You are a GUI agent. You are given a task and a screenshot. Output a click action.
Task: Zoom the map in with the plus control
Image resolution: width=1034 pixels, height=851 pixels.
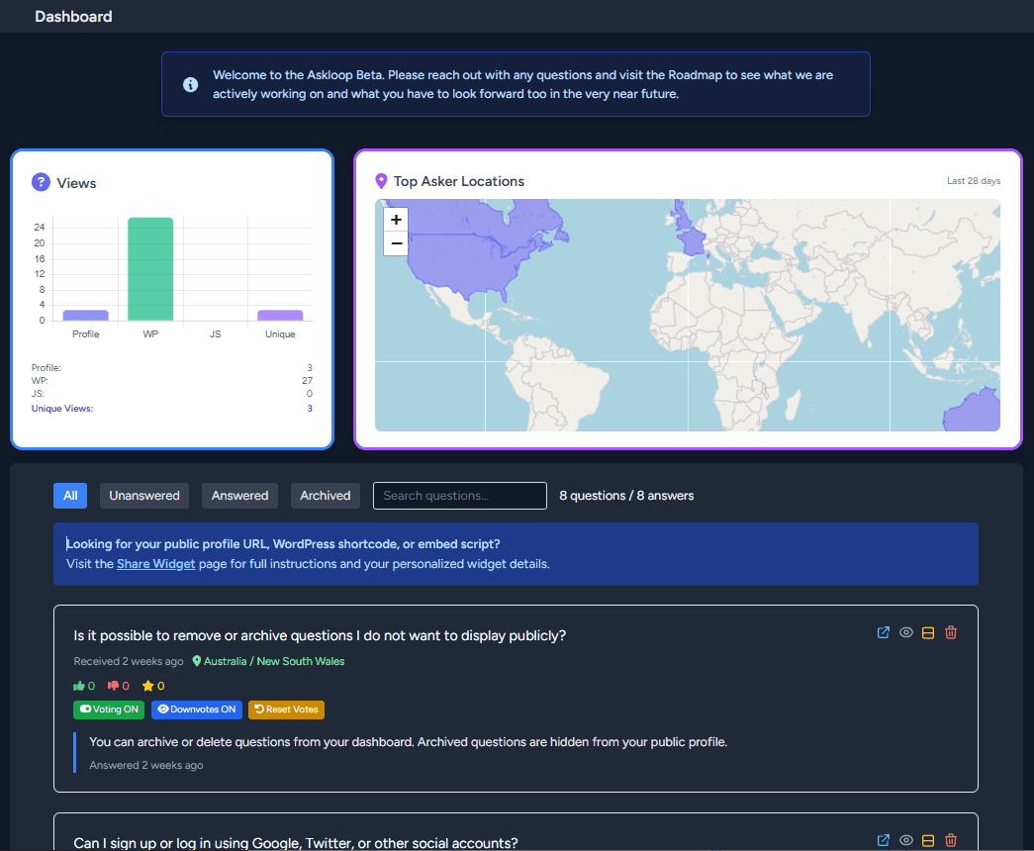pos(395,219)
